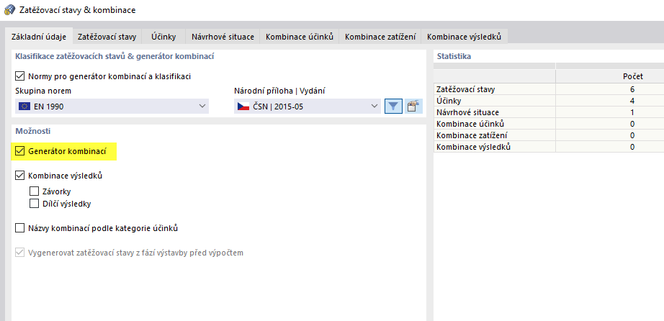Open the Účinky tab
The image size is (664, 321).
coord(164,36)
